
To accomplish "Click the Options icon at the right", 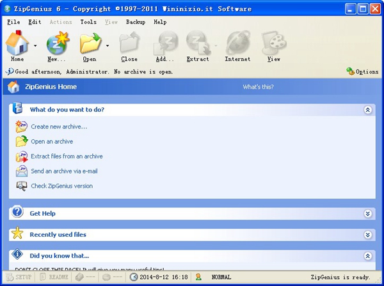I will tap(350, 71).
